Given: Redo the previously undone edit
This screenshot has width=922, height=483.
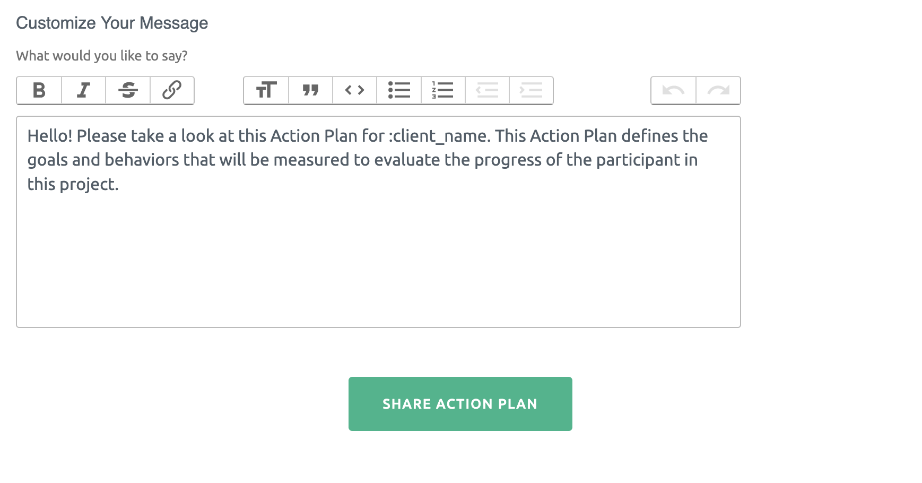Looking at the screenshot, I should point(718,90).
